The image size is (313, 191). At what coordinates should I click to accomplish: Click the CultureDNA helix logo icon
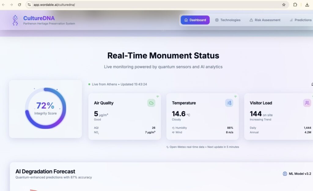(15, 20)
